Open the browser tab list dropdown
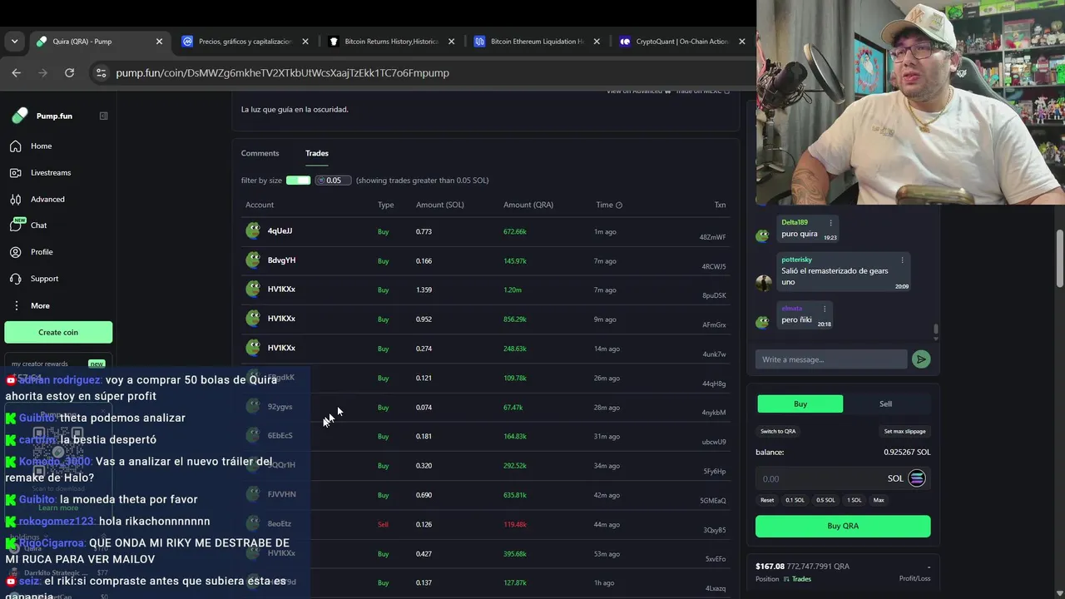The width and height of the screenshot is (1065, 599). click(14, 41)
